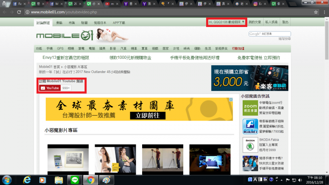Image resolution: width=329 pixels, height=185 pixels.
Task: Toggle the IME input mode A icon
Action: click(255, 180)
